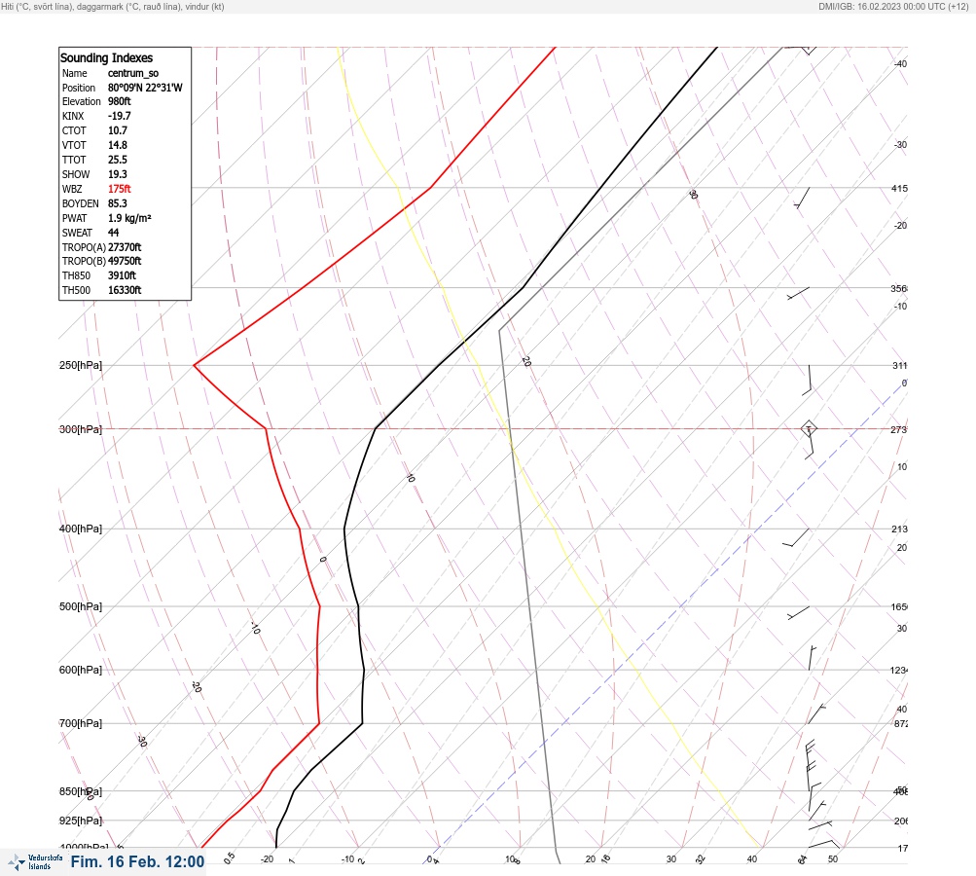Click the wind barb at the 400 hPa level
976x876 pixels.
point(795,538)
